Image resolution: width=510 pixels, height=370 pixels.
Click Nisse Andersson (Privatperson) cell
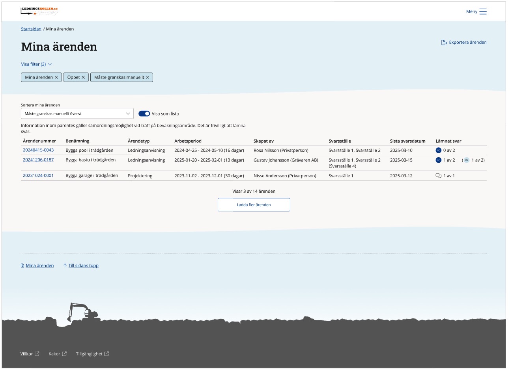pos(285,176)
